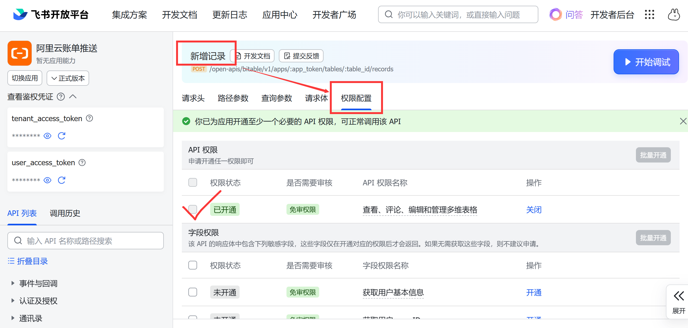Open the 正式版本 version dropdown
The image size is (688, 328).
68,78
